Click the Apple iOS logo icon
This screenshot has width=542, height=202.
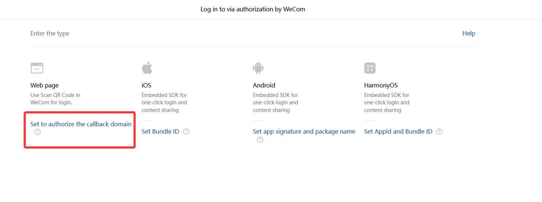[147, 68]
